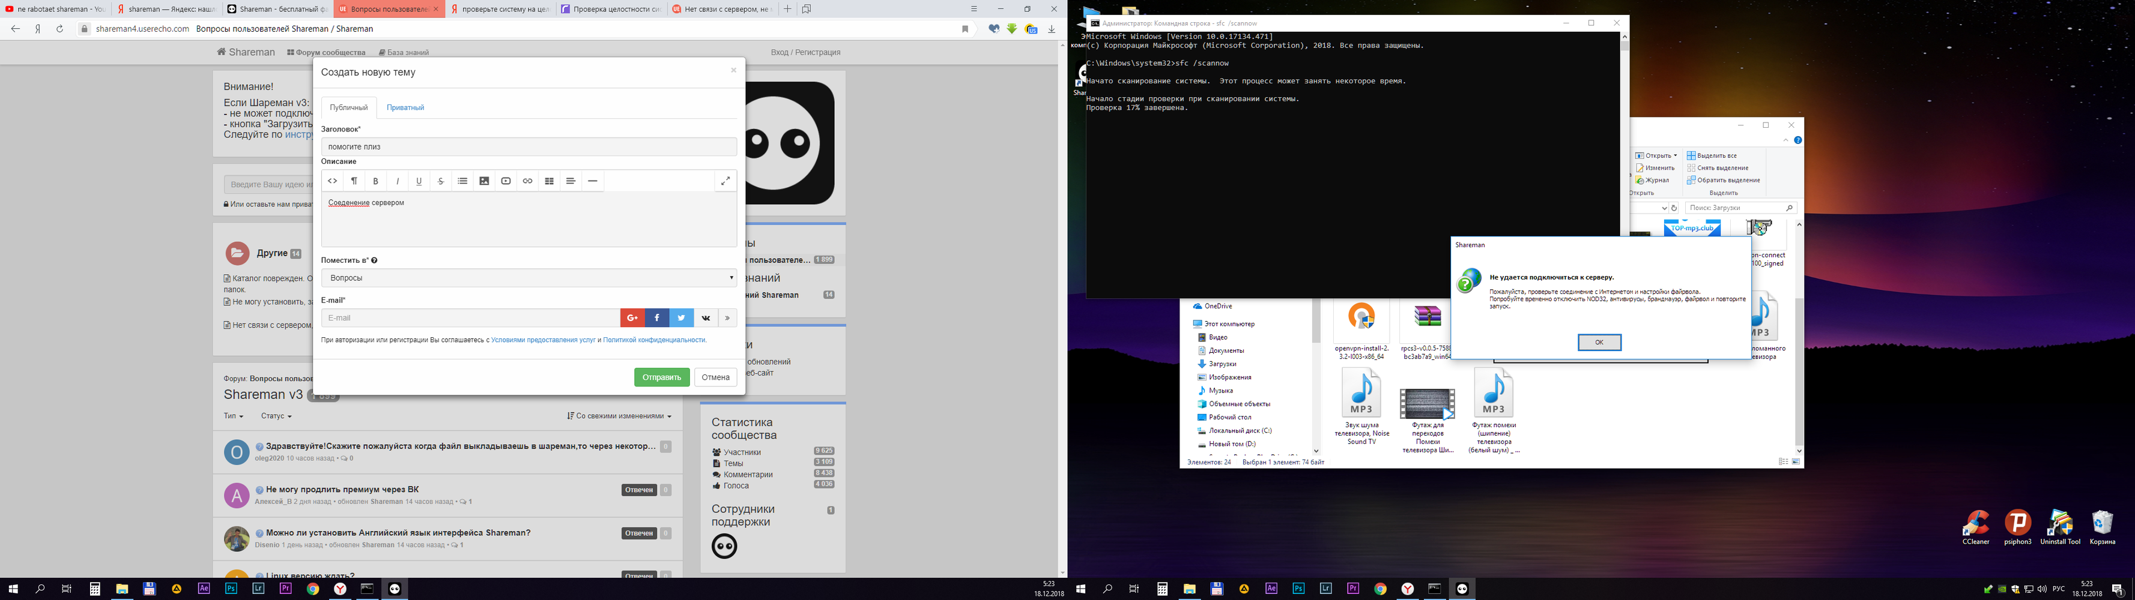
Task: Select 'Футаж для переходов' video file
Action: coord(1427,421)
